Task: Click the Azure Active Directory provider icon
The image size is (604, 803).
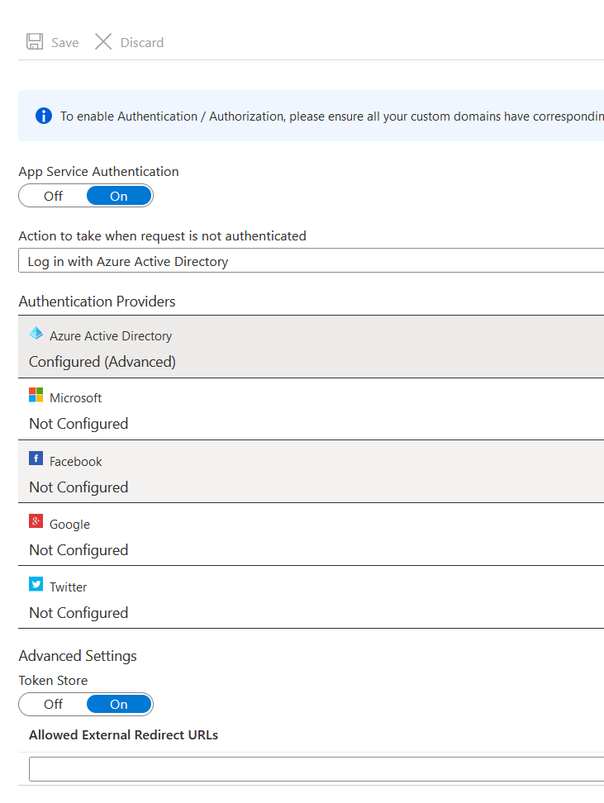Action: click(x=36, y=334)
